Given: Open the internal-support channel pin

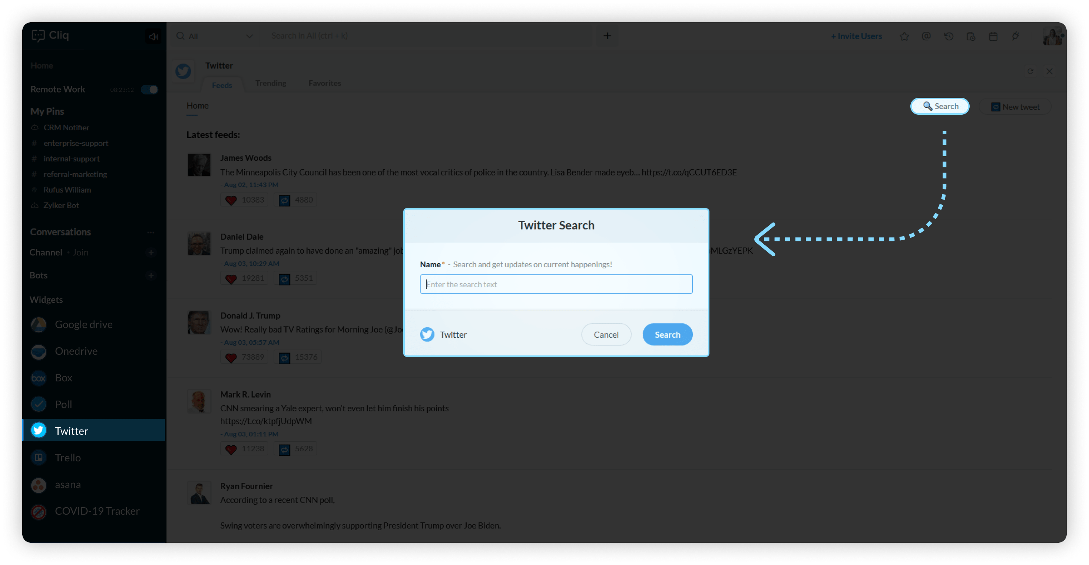Looking at the screenshot, I should (x=72, y=159).
